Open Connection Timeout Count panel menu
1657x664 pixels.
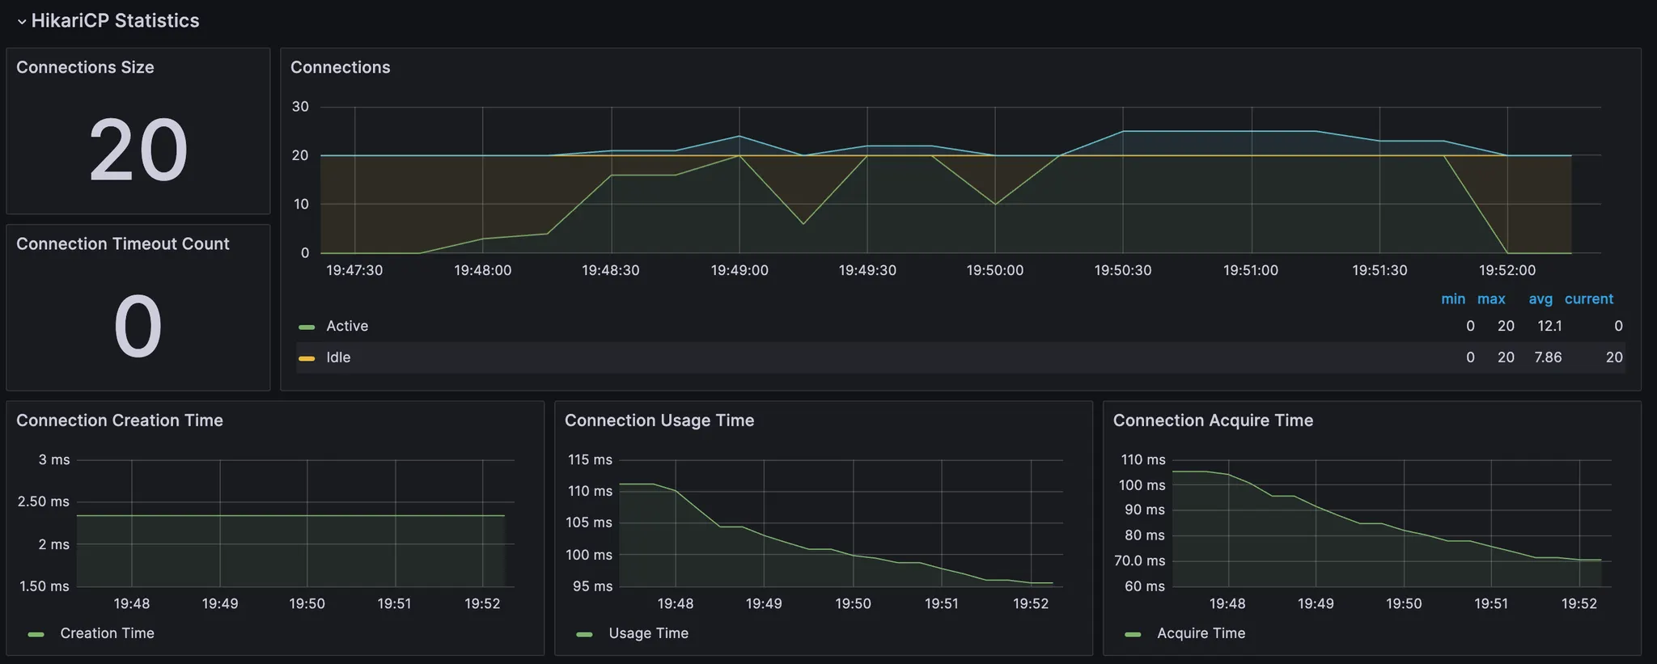pyautogui.click(x=123, y=243)
